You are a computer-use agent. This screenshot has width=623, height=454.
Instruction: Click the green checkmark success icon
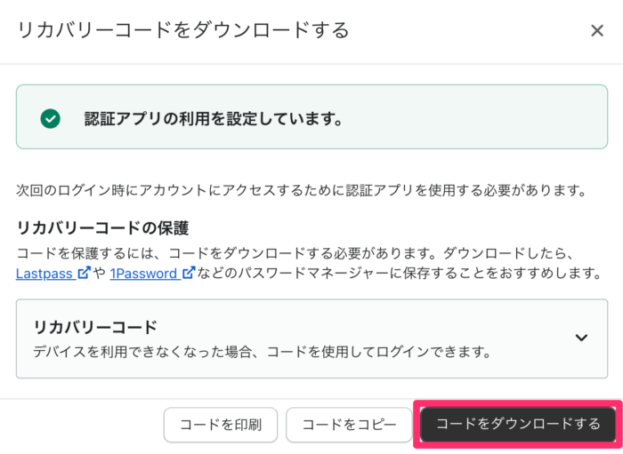point(51,118)
